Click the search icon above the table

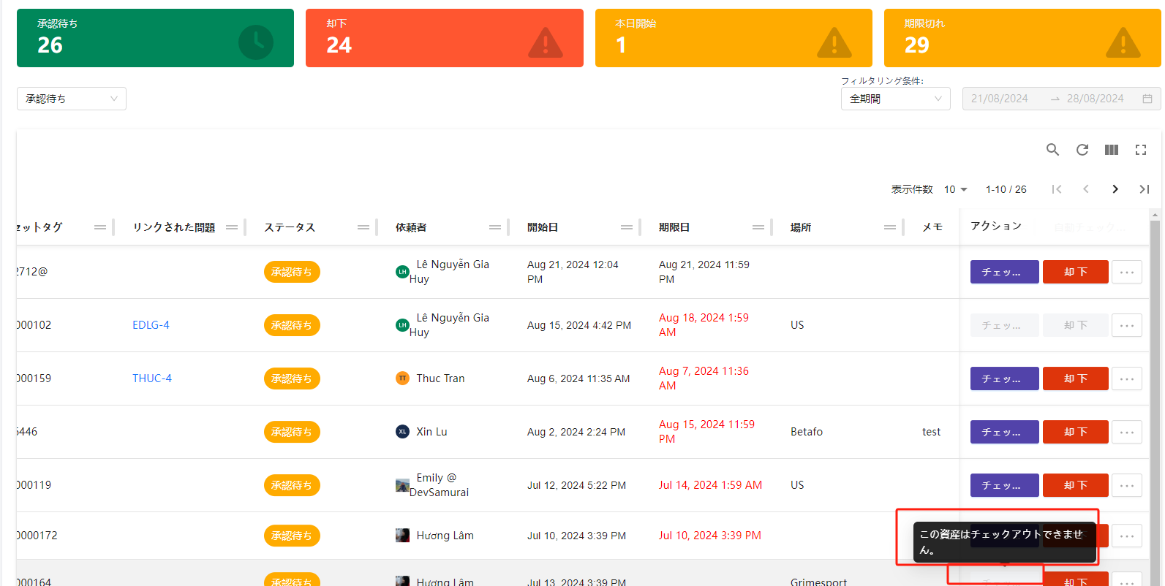1052,150
